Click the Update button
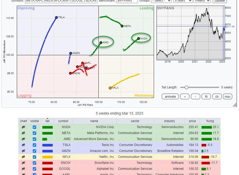This screenshot has height=175, width=239. coord(220,1)
